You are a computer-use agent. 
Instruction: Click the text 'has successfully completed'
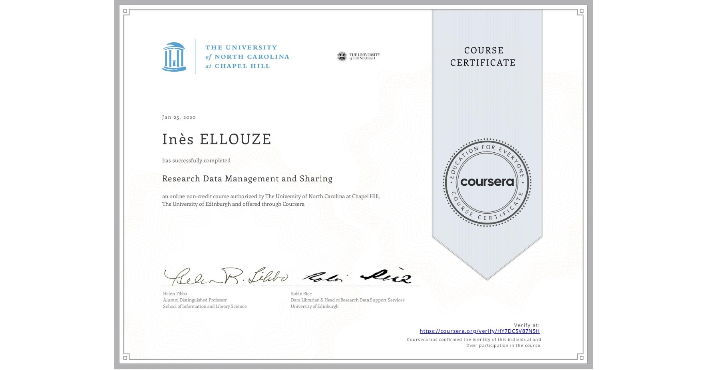[197, 160]
